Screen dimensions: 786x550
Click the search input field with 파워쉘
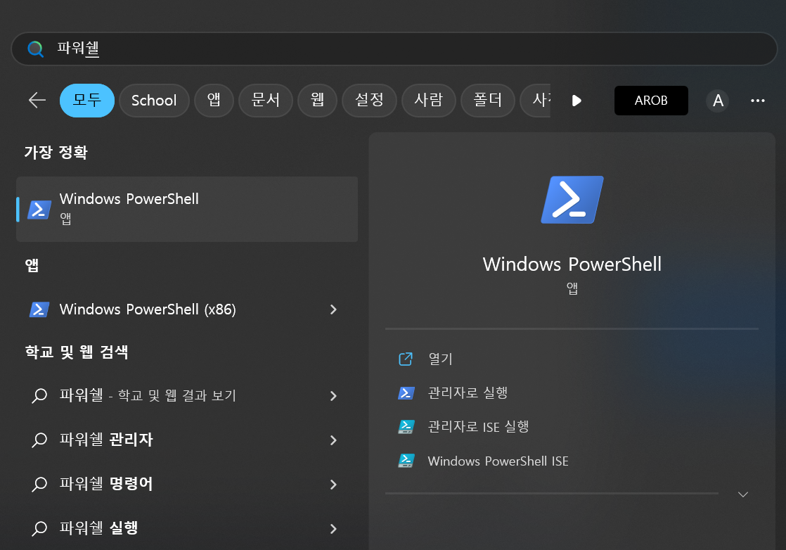394,49
